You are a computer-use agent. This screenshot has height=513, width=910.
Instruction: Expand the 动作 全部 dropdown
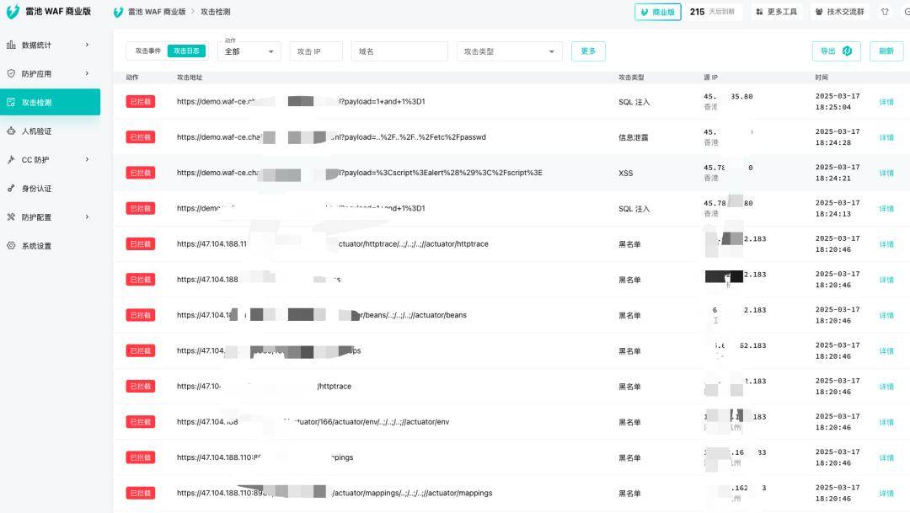coord(248,51)
